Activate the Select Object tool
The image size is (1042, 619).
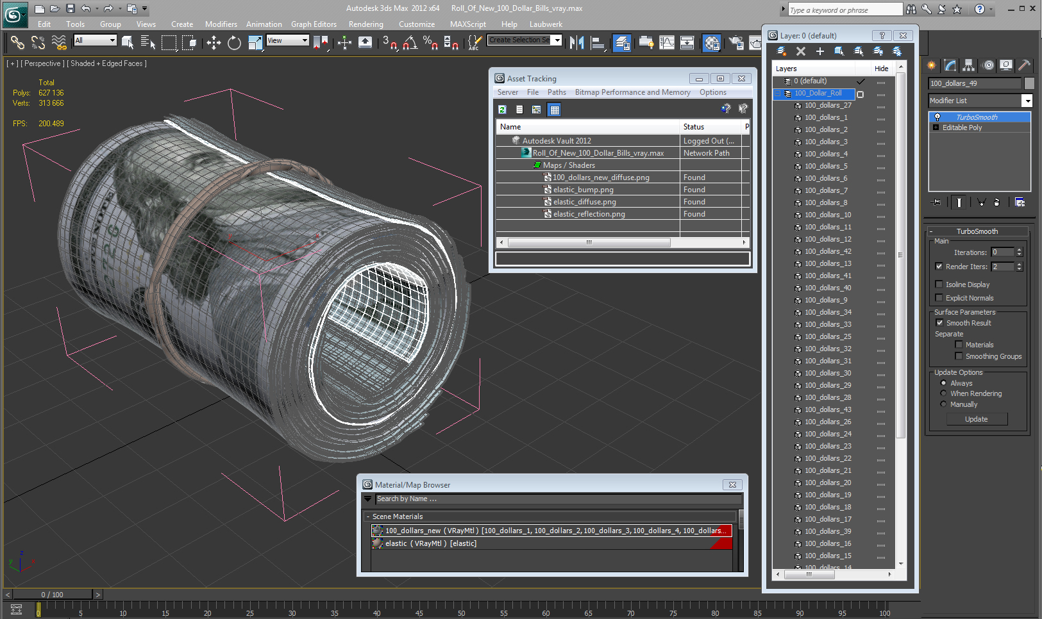[128, 43]
